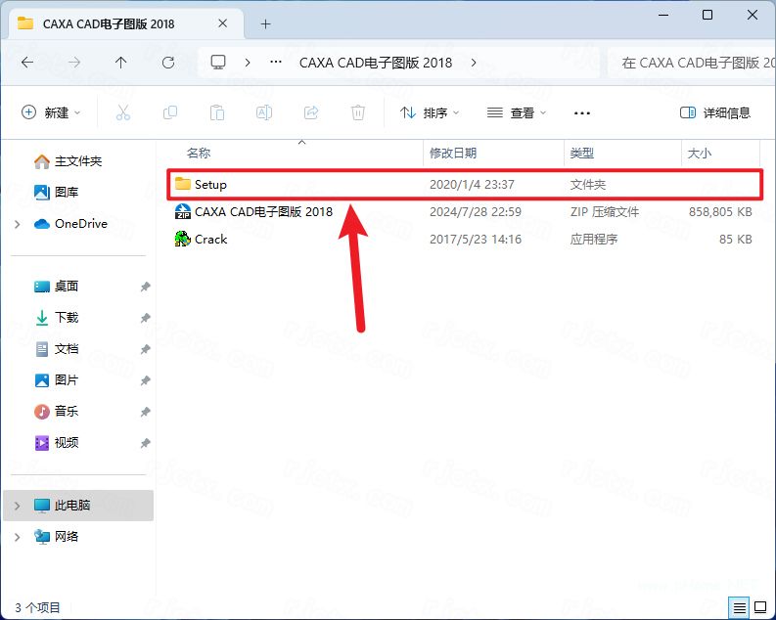
Task: Unpin 音乐 using its pin icon
Action: (x=145, y=412)
